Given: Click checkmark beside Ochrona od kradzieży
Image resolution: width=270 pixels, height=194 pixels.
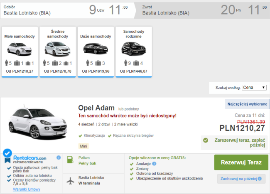Looking at the screenshot, I should pos(132,174).
